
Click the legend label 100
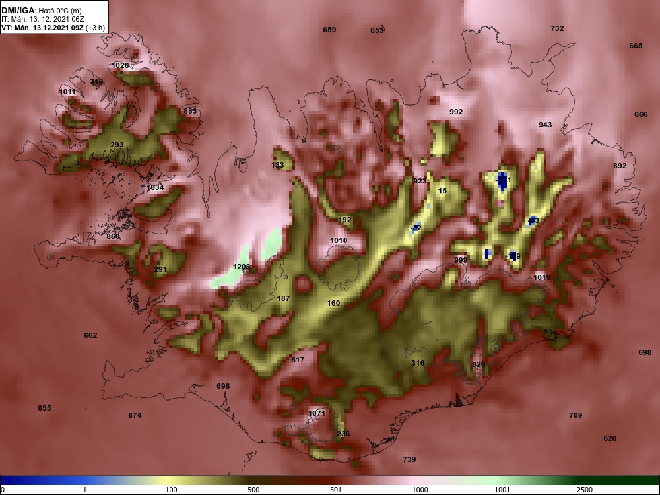pos(171,490)
